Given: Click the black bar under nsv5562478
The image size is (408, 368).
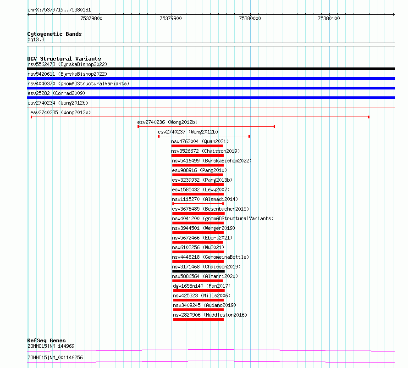Looking at the screenshot, I should [211, 69].
